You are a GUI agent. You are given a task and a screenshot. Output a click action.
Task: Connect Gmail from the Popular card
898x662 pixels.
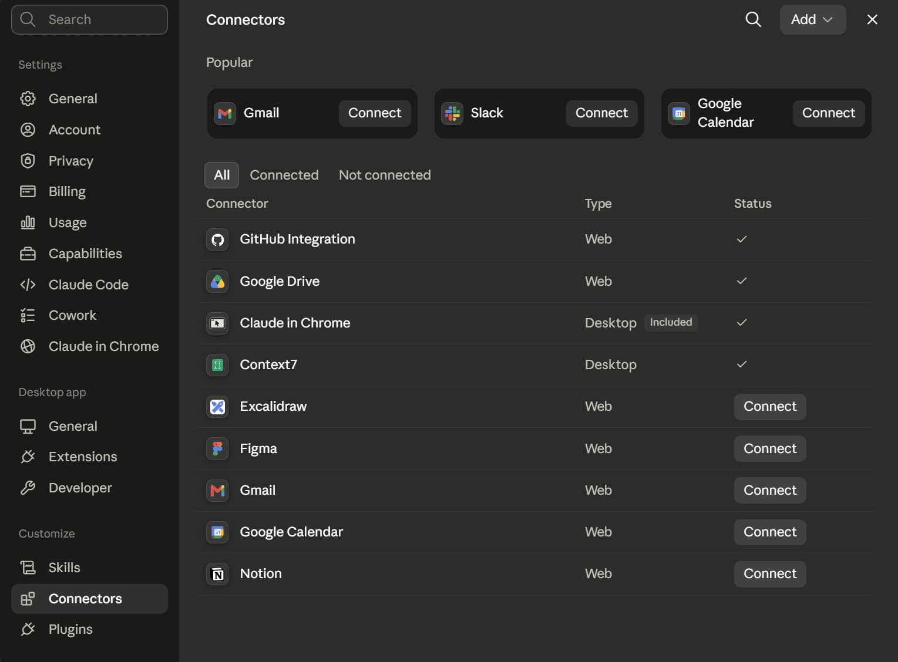[x=375, y=113]
